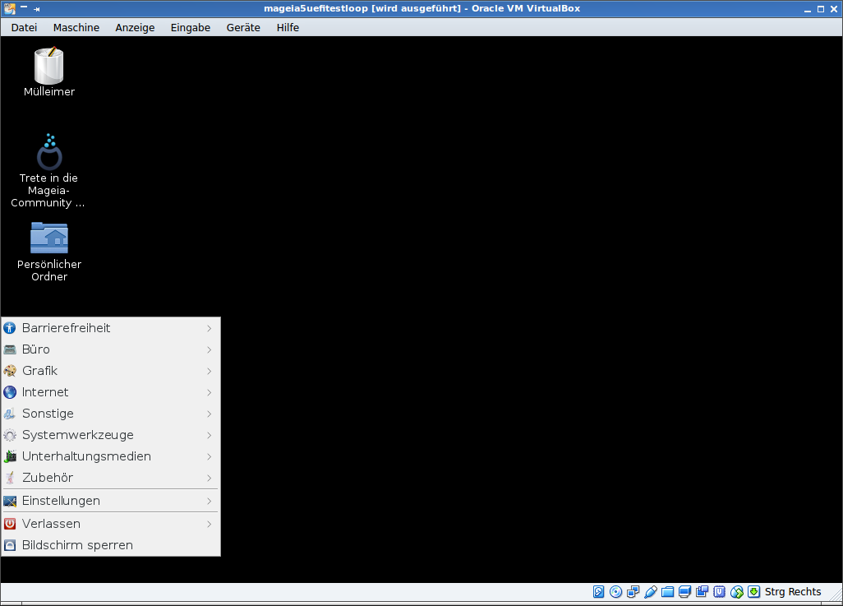
Task: Click the Bildschirm sperren lock icon
Action: pos(10,545)
